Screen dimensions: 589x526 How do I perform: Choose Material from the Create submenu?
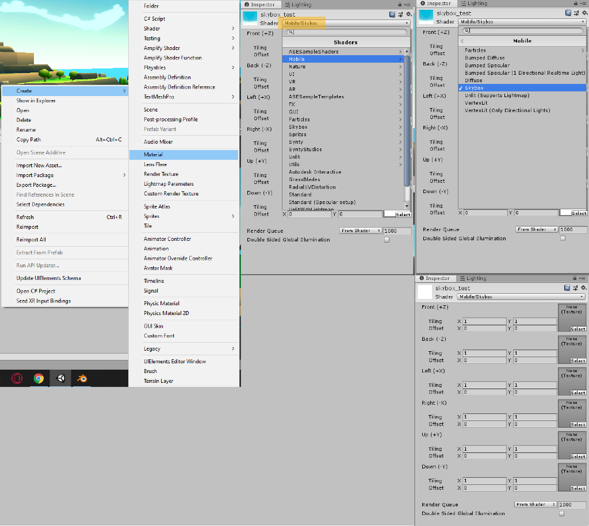(x=154, y=155)
